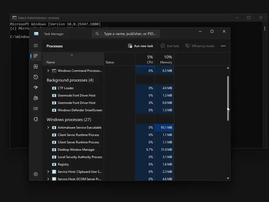Click the 0.7% CPU cell
The width and height of the screenshot is (269, 202).
145,150
